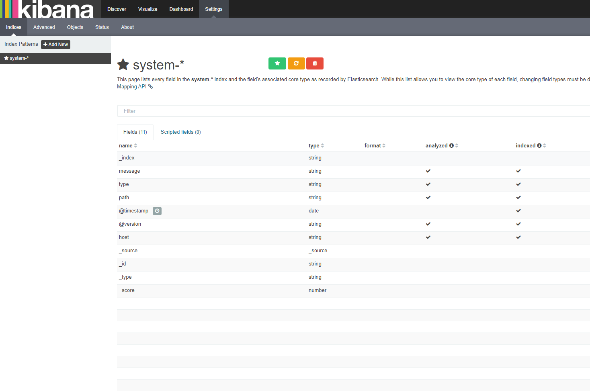Open the Objects settings section
590x392 pixels.
pos(75,27)
